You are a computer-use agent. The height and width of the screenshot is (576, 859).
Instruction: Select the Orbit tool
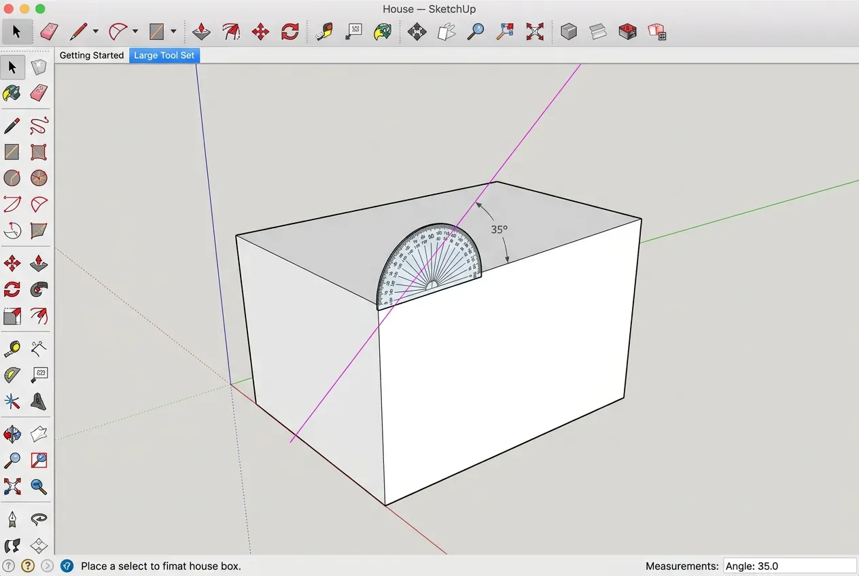click(12, 433)
